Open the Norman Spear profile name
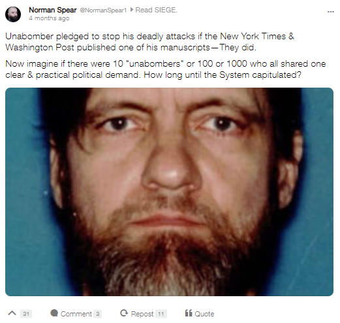This screenshot has width=340, height=323. (x=53, y=10)
